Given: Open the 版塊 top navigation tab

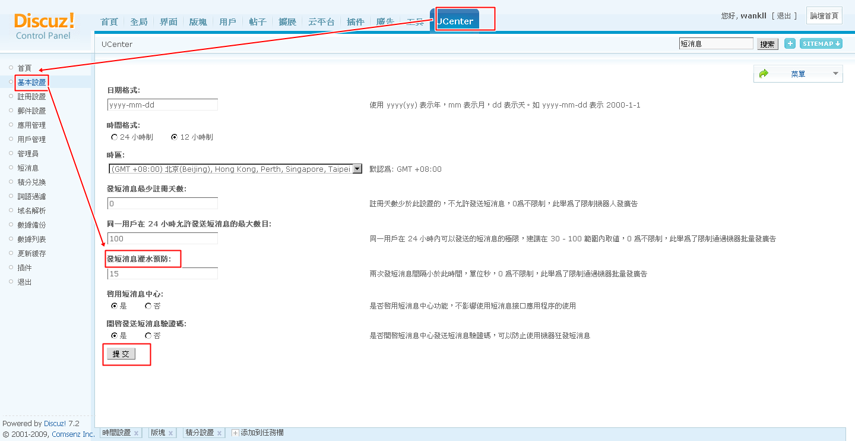Looking at the screenshot, I should coord(198,22).
